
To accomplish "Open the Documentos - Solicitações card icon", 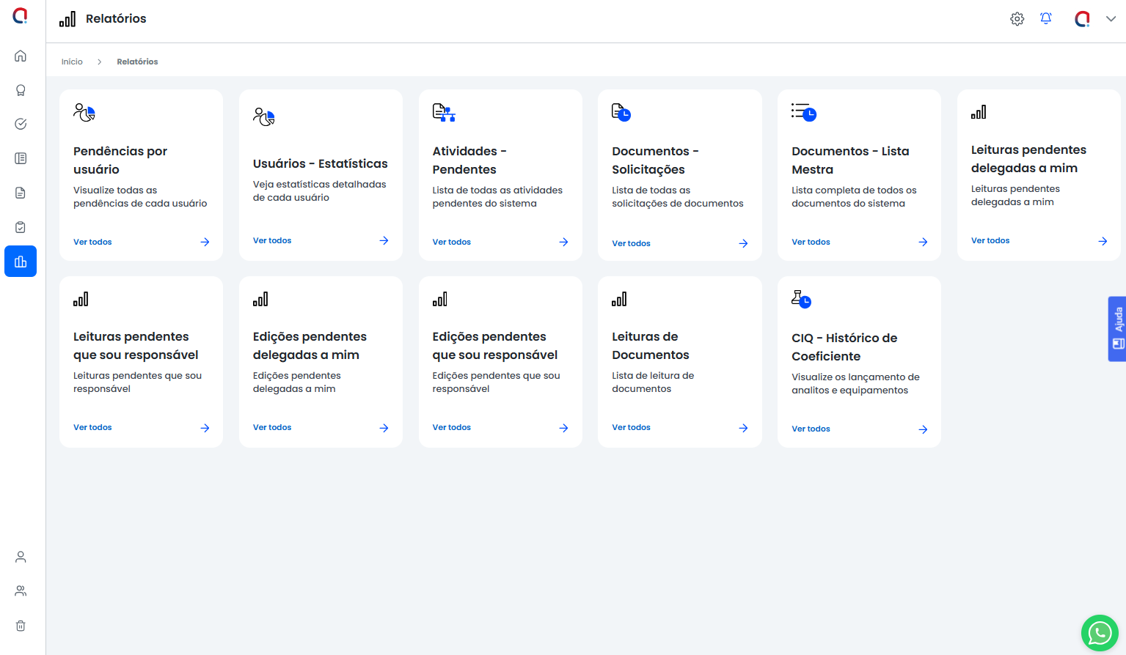I will pyautogui.click(x=621, y=112).
